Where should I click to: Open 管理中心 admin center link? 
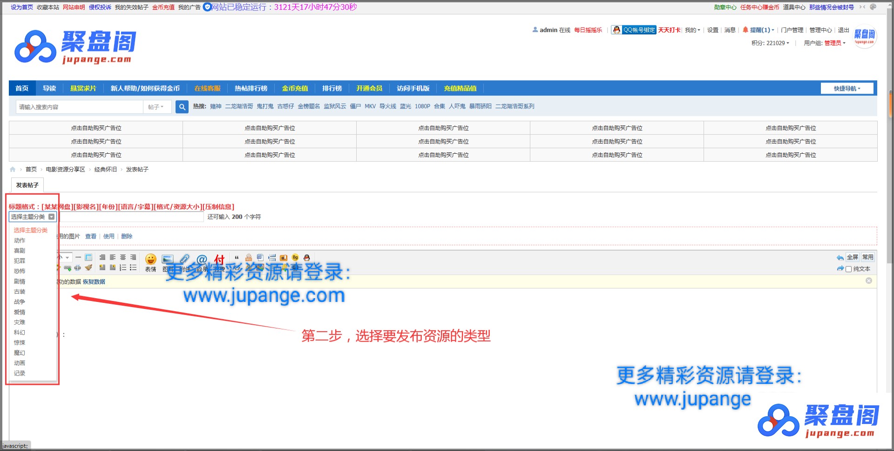point(820,30)
